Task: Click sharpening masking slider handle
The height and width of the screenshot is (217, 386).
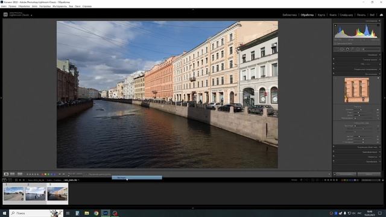Action: tap(355, 118)
